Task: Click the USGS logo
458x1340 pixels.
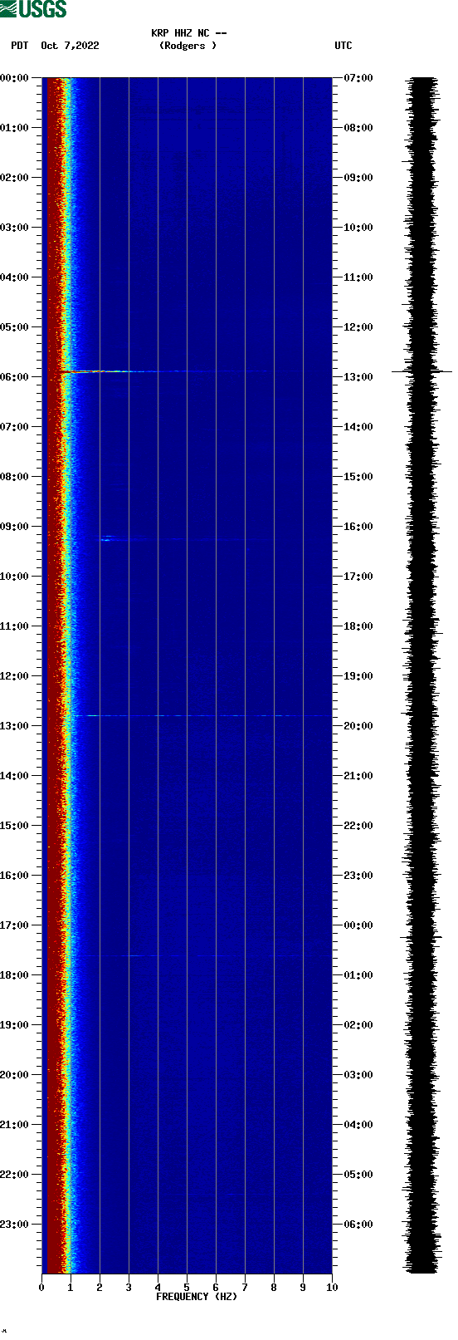Action: (x=33, y=9)
